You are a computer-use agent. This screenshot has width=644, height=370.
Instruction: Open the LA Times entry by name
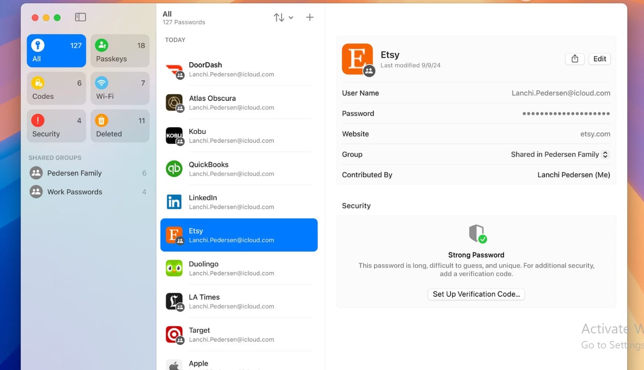click(204, 297)
